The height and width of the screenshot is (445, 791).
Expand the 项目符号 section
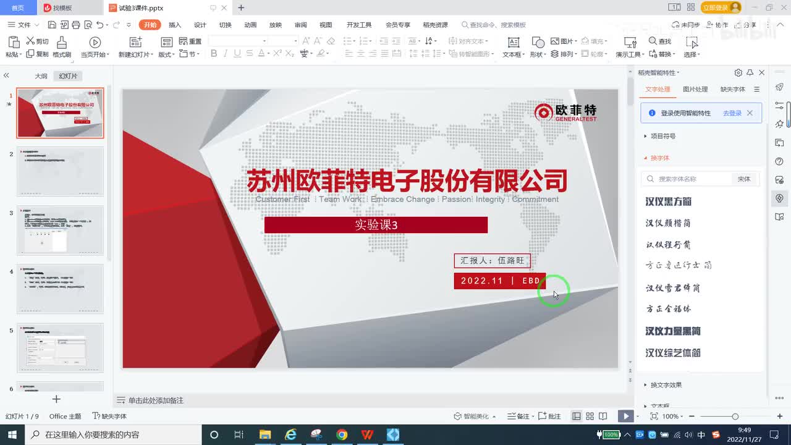662,136
